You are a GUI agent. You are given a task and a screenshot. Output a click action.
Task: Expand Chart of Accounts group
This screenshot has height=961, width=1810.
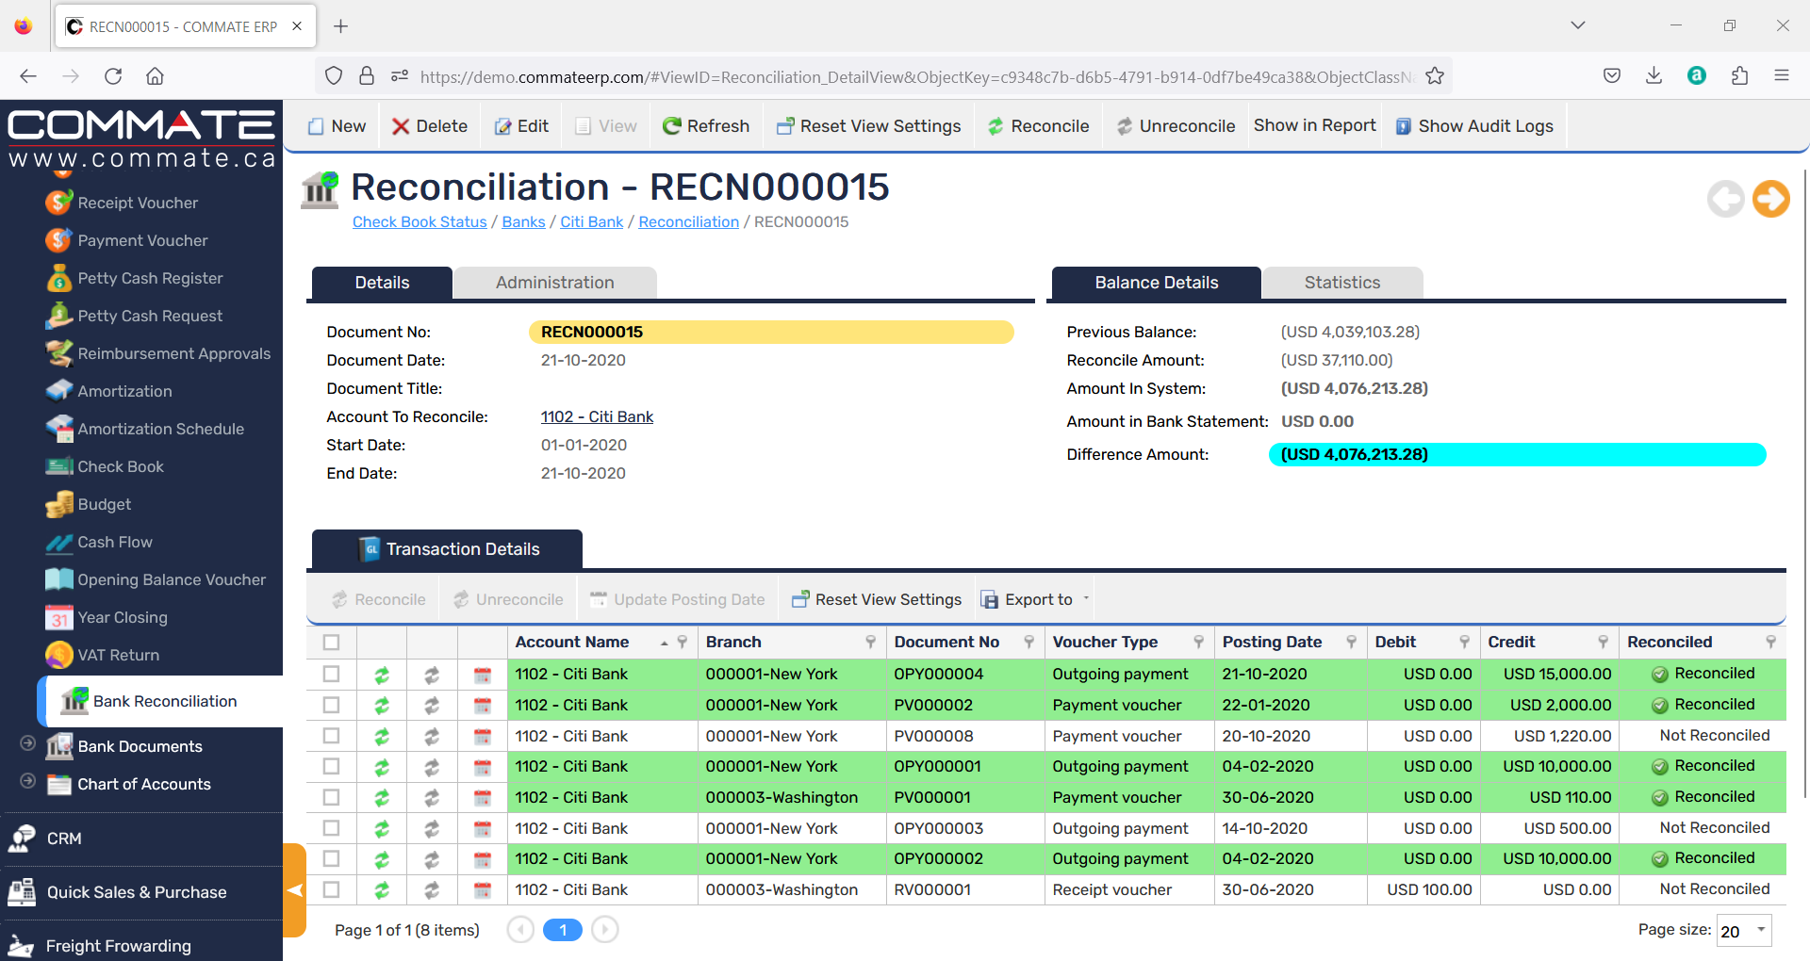tap(28, 781)
